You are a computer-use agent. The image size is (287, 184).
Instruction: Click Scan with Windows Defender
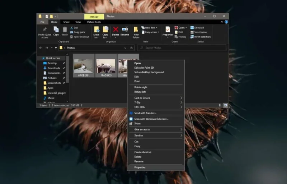coord(156,119)
